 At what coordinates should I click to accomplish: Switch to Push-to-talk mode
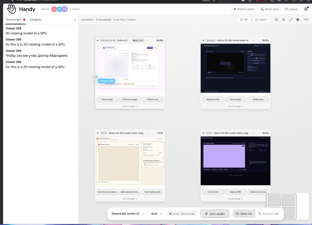[x=268, y=214]
